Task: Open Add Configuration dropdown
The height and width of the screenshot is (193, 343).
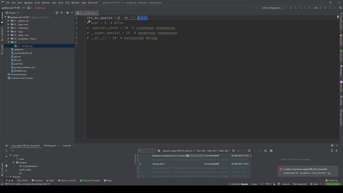Action: click(x=272, y=8)
